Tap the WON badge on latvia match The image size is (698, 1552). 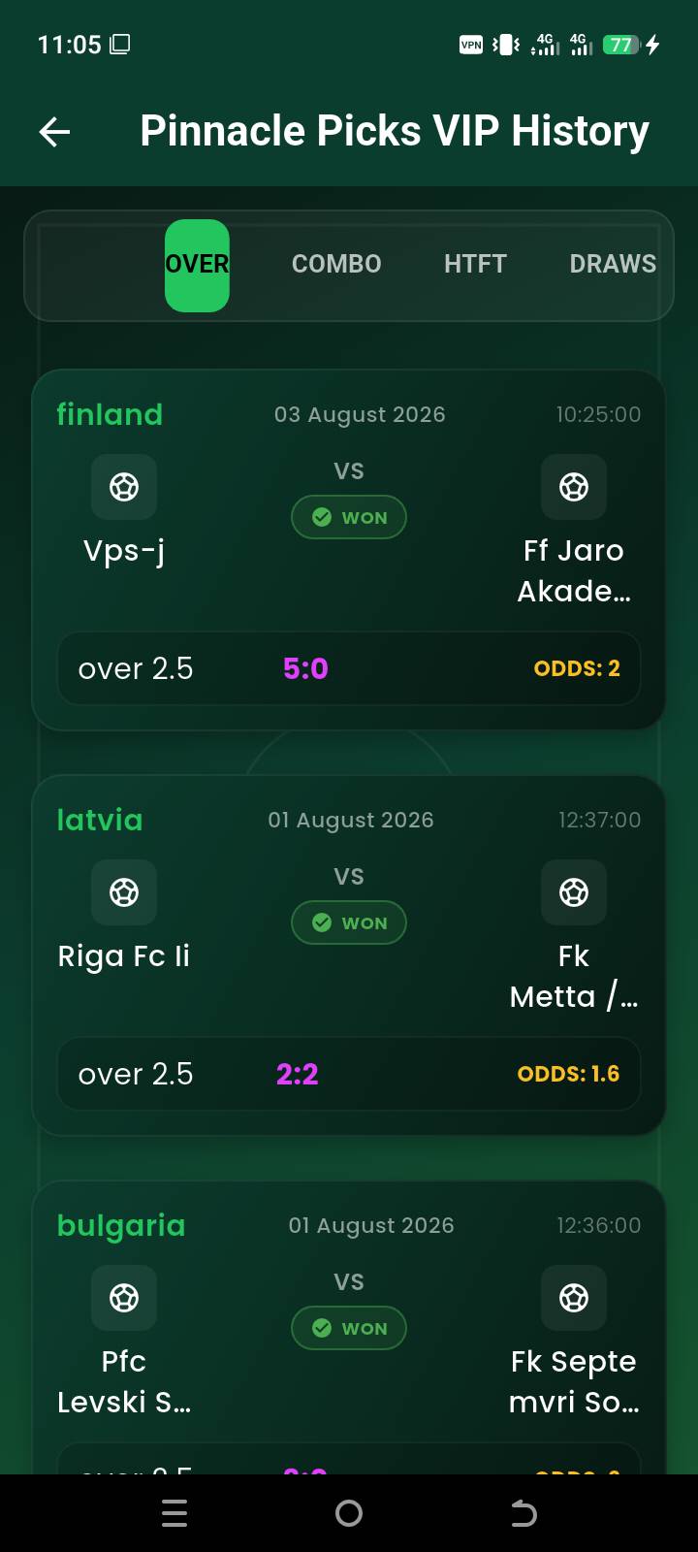click(349, 922)
